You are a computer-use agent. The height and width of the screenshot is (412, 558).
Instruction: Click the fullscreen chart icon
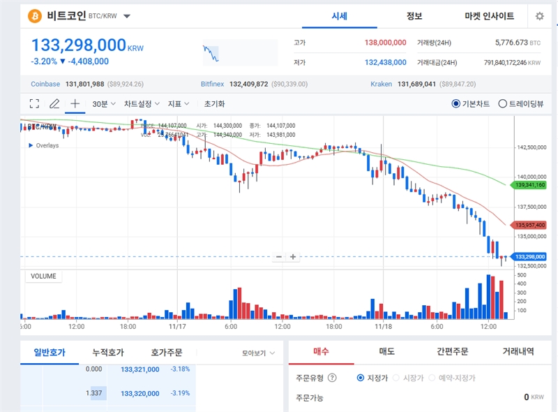[x=34, y=103]
